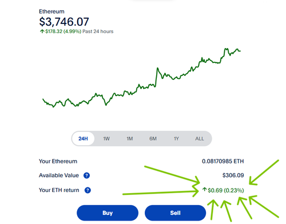The image size is (286, 224).
Task: Click the $3,746.07 Ethereum price
Action: [x=64, y=22]
